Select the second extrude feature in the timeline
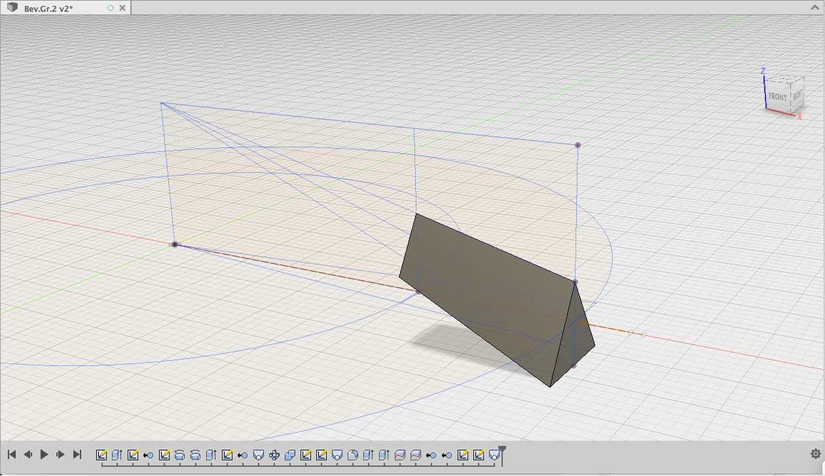The width and height of the screenshot is (825, 476). coord(211,454)
